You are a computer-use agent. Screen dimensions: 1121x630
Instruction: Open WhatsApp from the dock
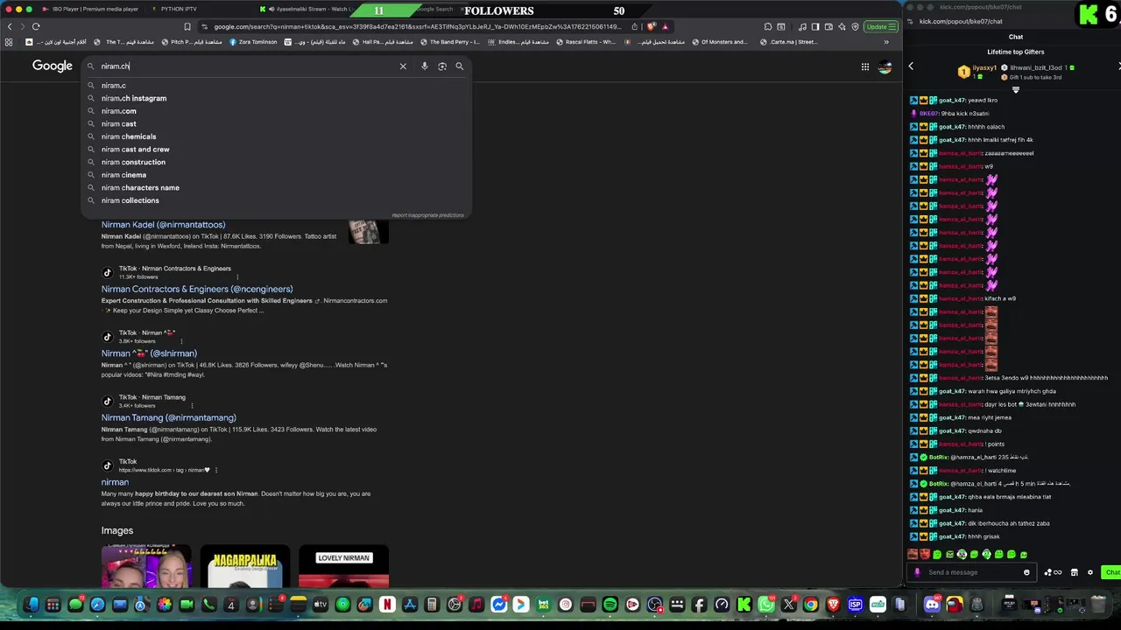coord(766,605)
